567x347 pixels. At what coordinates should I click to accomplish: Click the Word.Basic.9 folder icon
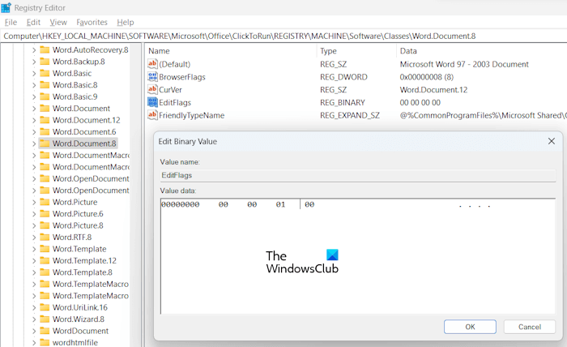(45, 96)
